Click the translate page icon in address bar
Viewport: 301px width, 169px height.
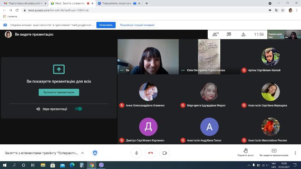point(276,10)
